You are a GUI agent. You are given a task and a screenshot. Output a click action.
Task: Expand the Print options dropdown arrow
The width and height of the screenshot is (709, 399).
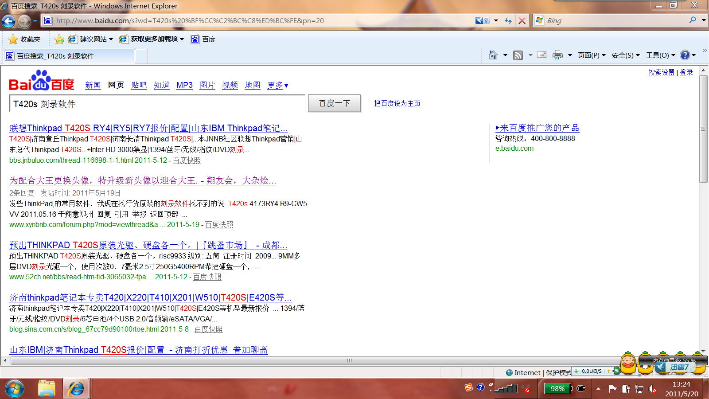tap(570, 55)
